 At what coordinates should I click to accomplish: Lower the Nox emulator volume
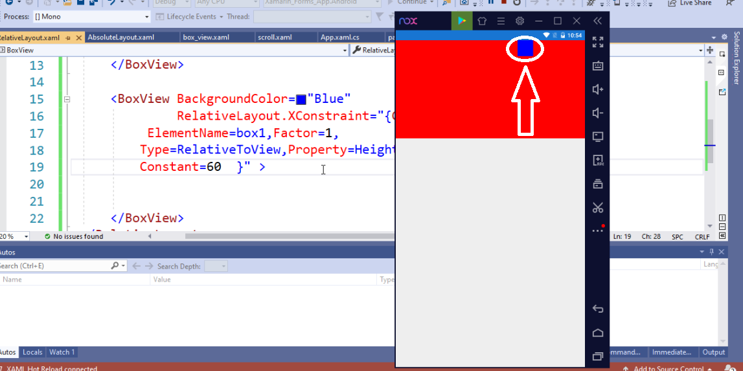[598, 113]
